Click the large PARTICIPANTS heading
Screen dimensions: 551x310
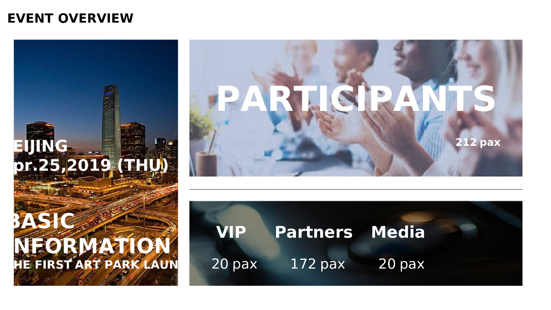355,99
